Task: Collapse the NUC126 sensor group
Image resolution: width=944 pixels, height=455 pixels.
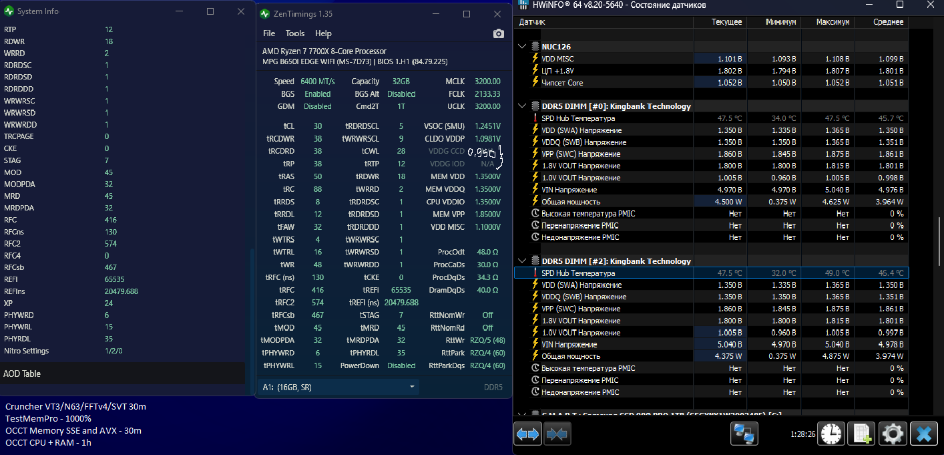Action: [522, 47]
